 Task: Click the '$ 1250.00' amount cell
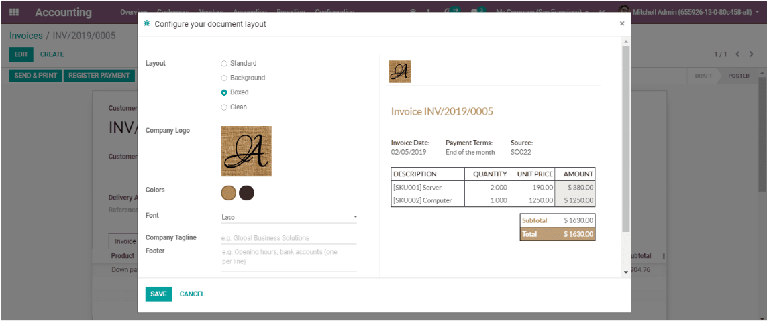(575, 200)
